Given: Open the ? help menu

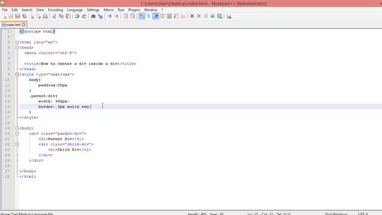Looking at the screenshot, I should (x=162, y=10).
